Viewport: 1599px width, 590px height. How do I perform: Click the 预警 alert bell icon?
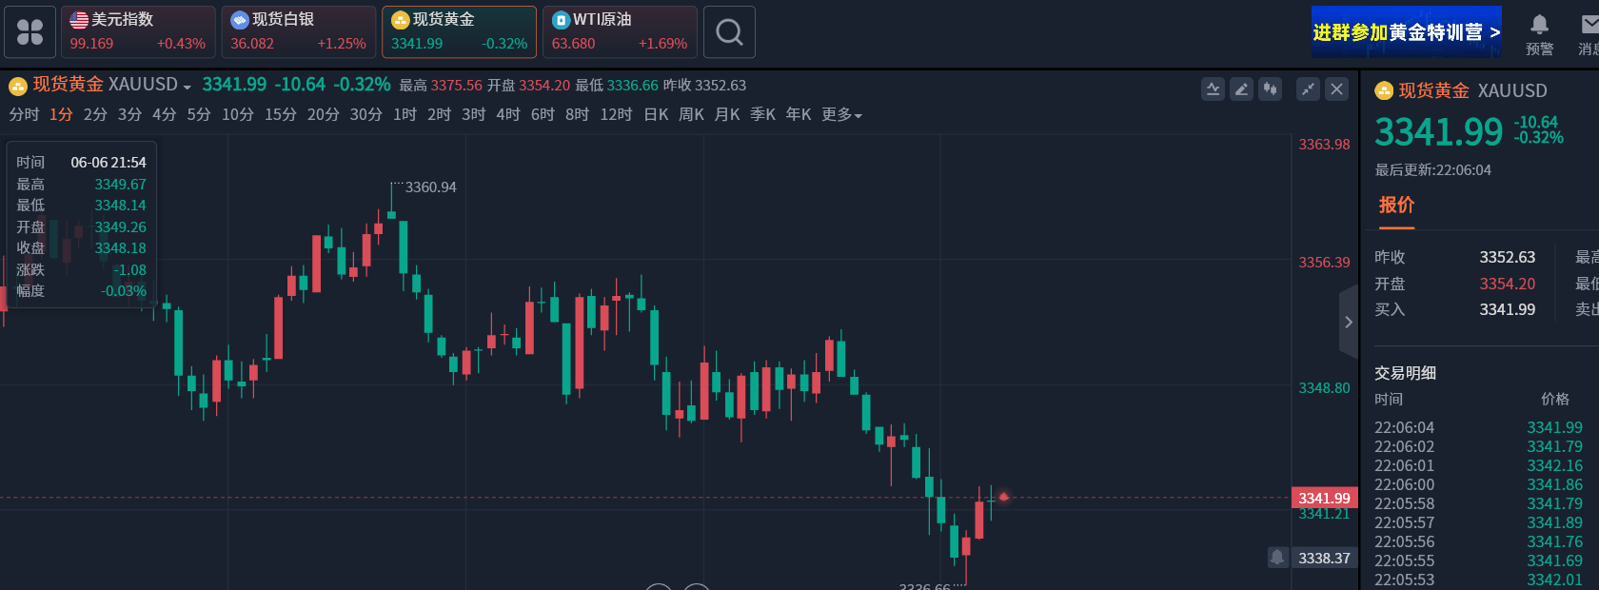tap(1539, 32)
